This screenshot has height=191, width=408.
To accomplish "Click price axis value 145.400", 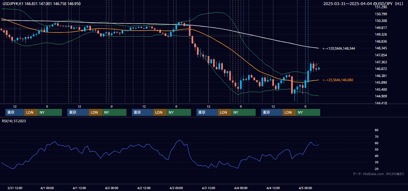I will (x=381, y=89).
